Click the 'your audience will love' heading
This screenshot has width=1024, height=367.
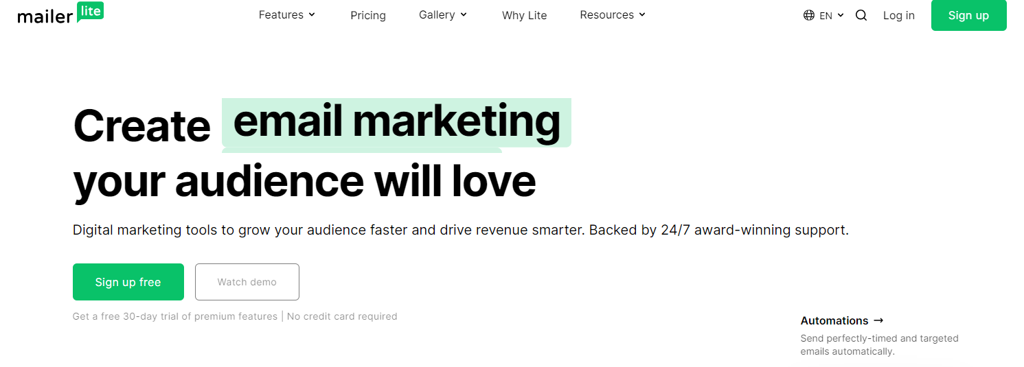(x=304, y=181)
